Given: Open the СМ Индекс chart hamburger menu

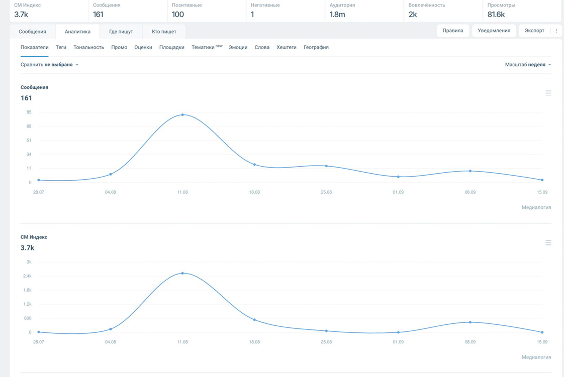Looking at the screenshot, I should pos(548,242).
